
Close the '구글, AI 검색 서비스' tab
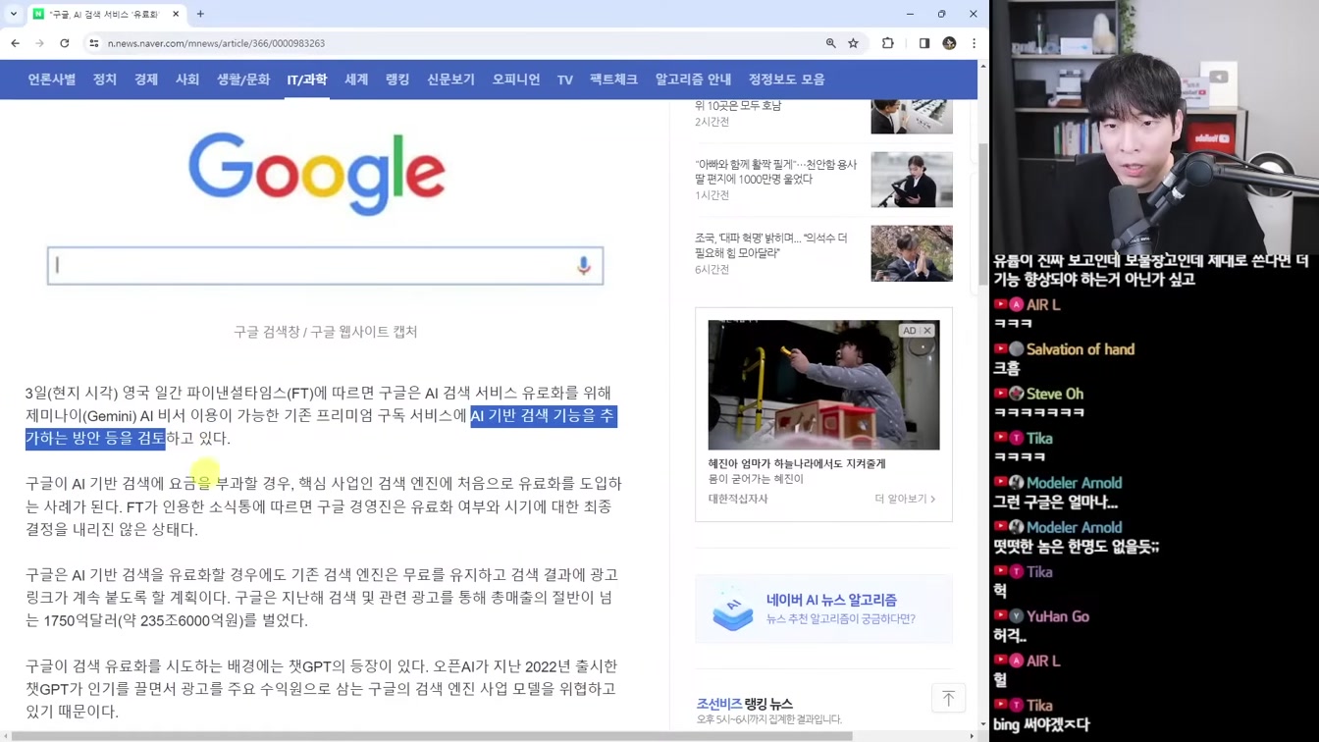pyautogui.click(x=176, y=14)
